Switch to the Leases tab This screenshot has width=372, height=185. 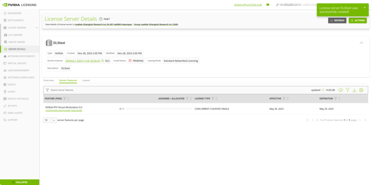coord(86,80)
